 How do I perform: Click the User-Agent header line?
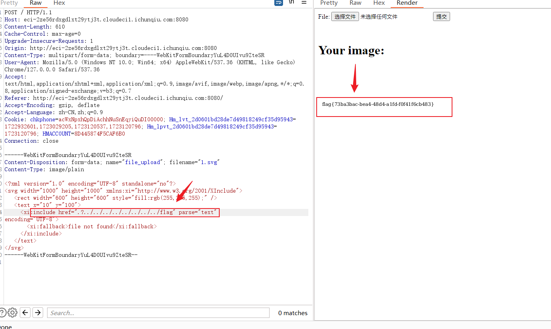[150, 62]
